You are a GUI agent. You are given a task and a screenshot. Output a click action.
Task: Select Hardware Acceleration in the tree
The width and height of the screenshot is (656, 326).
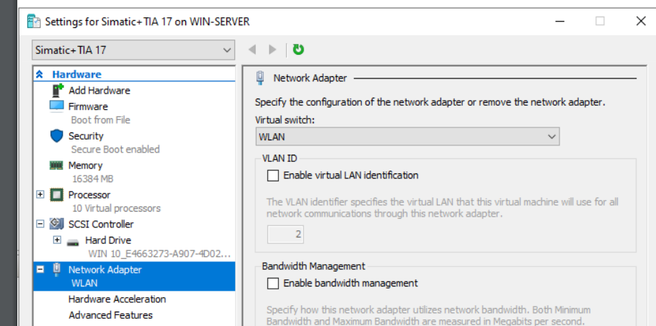point(117,299)
